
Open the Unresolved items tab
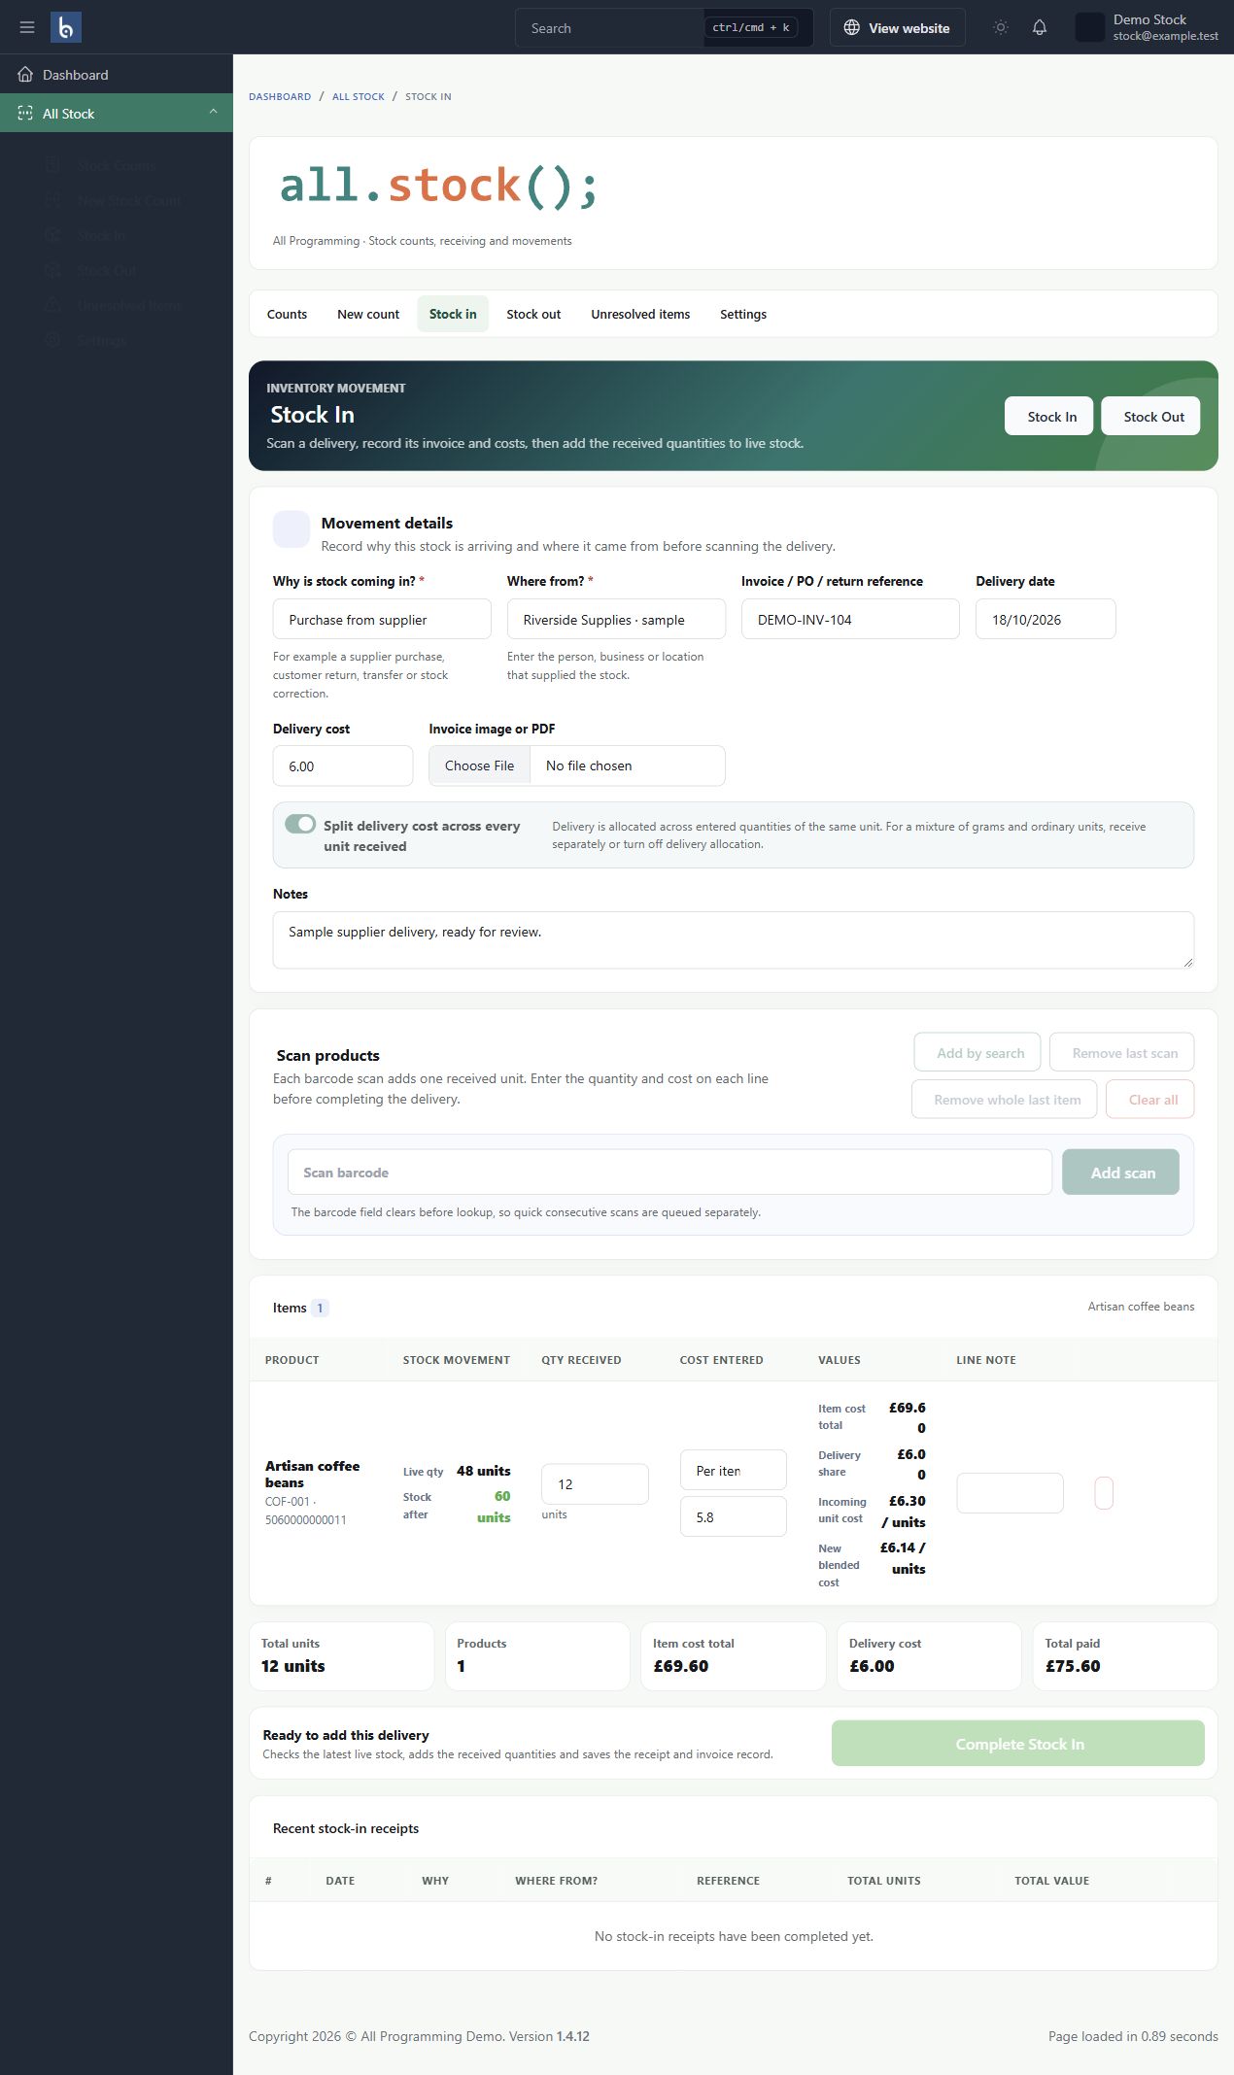pos(640,314)
